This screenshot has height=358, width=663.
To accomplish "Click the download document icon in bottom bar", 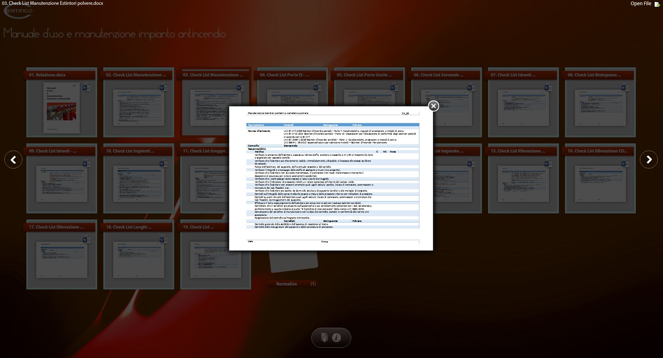I will click(x=325, y=338).
